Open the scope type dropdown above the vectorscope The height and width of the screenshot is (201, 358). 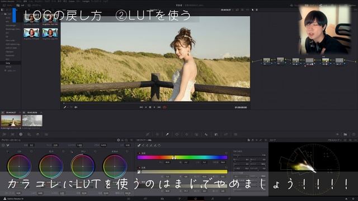(335, 140)
